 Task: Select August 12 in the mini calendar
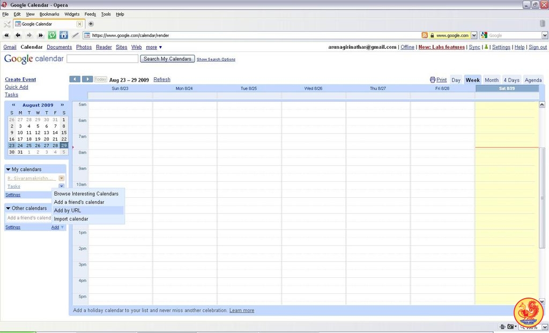(x=38, y=132)
